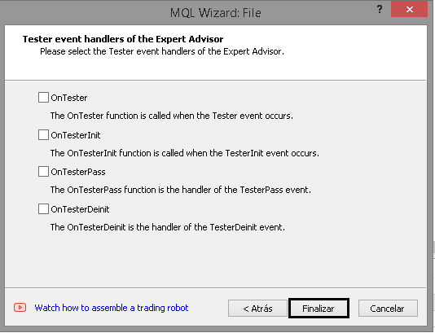
Task: Click the OnTester function description text
Action: (x=172, y=116)
